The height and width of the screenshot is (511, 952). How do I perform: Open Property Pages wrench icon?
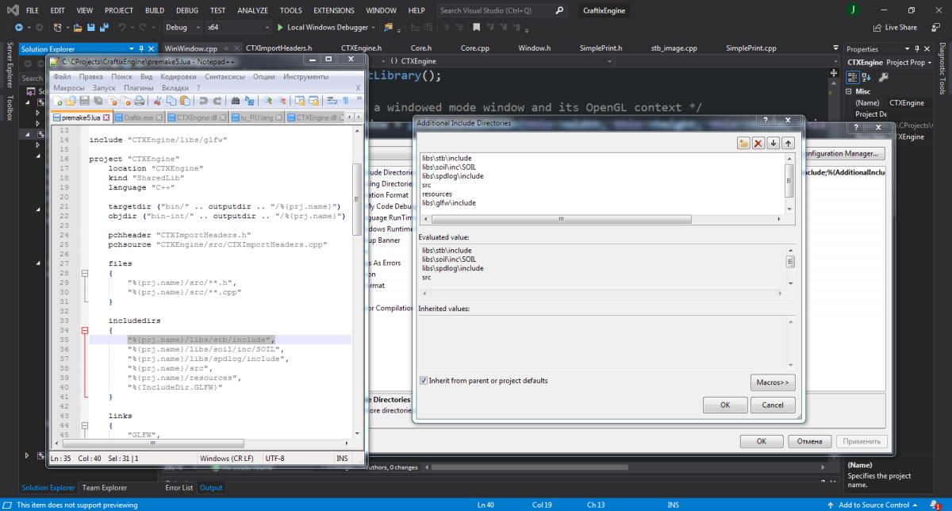tap(883, 77)
